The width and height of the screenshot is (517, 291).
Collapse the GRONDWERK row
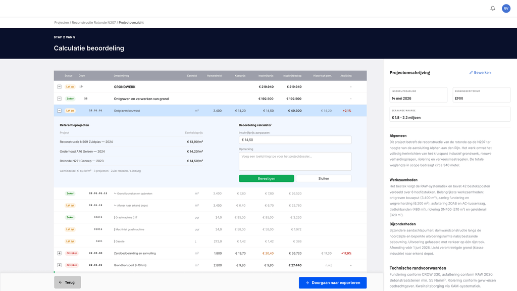(x=60, y=87)
